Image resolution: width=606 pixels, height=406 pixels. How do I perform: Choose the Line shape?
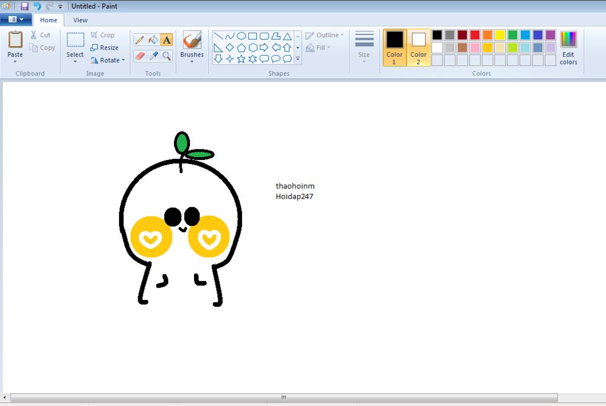click(x=218, y=36)
